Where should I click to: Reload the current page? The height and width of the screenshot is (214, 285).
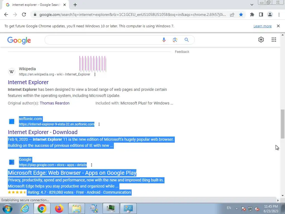[24, 14]
